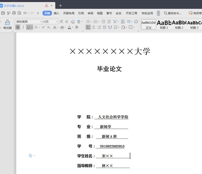Click the text highlight color button
This screenshot has width=202, height=174.
coord(62,27)
